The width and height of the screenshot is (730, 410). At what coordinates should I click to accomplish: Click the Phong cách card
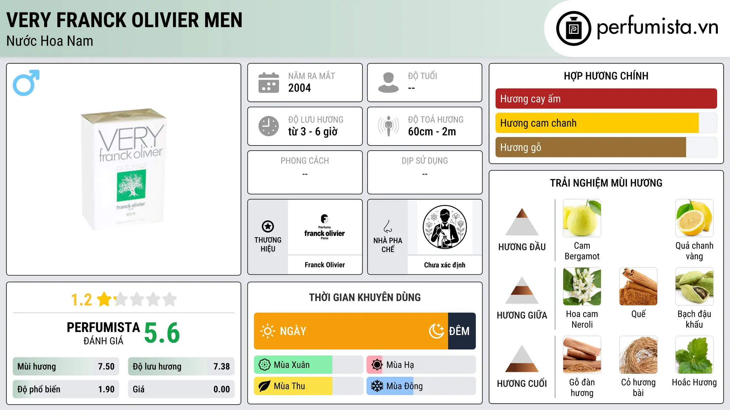click(305, 172)
